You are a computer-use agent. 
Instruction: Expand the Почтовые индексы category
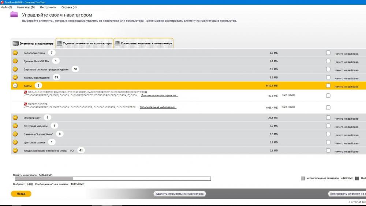pyautogui.click(x=15, y=126)
